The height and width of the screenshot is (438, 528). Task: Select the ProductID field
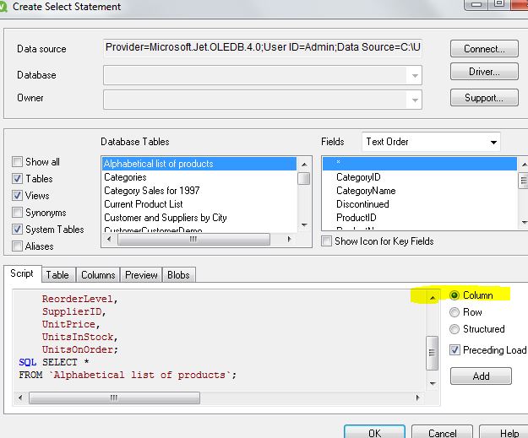[x=420, y=218]
